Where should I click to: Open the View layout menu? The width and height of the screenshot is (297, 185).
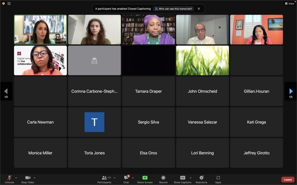(289, 3)
